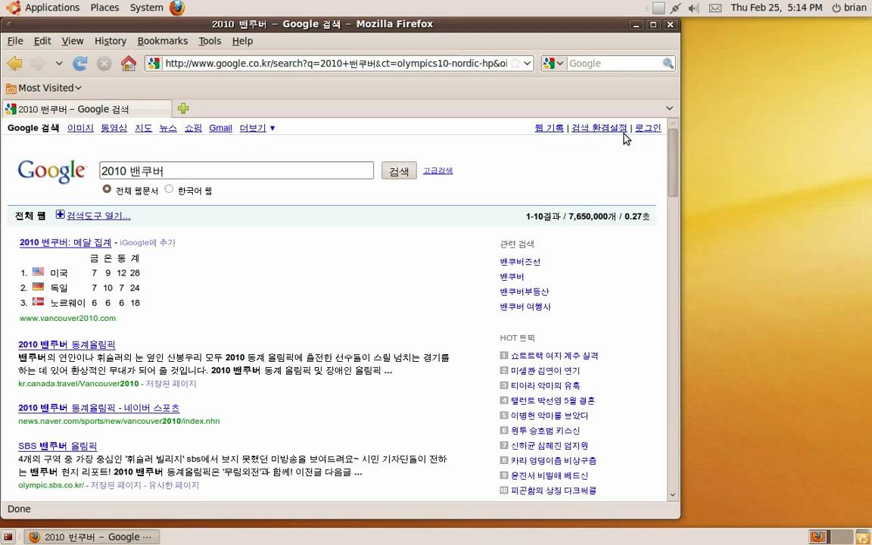Viewport: 872px width, 545px height.
Task: Click the vertical scrollbar thumb of the page
Action: (x=672, y=163)
